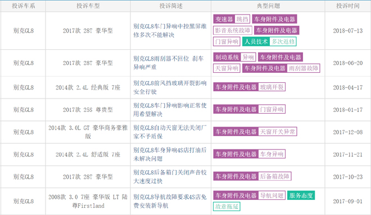Click the '典型问题' column header

tap(268, 6)
